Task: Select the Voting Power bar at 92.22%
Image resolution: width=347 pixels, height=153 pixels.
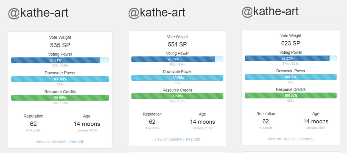Action: tap(290, 58)
